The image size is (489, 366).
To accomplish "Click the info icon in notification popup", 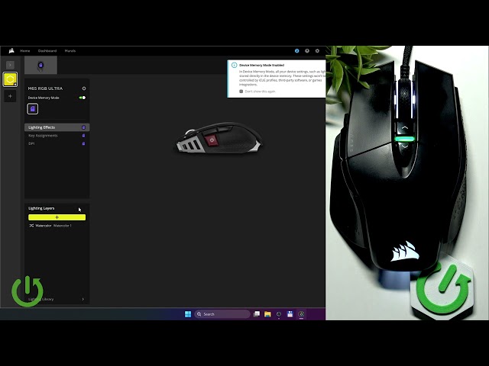I will 234,65.
